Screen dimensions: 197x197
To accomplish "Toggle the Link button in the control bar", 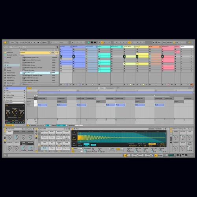I will point(12,43).
